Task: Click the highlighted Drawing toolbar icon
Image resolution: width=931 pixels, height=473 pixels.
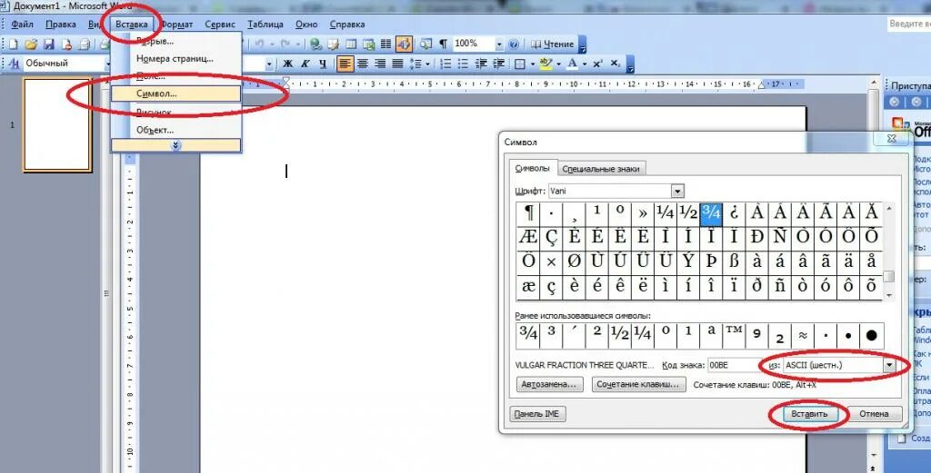Action: [x=404, y=44]
